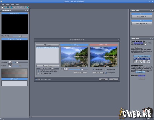Click the NUM indicator in the status bar
Image resolution: width=154 pixels, height=120 pixels.
148,119
